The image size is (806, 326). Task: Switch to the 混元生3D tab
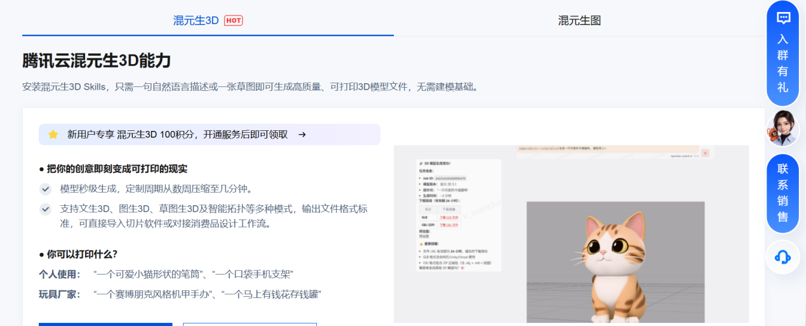coord(208,20)
